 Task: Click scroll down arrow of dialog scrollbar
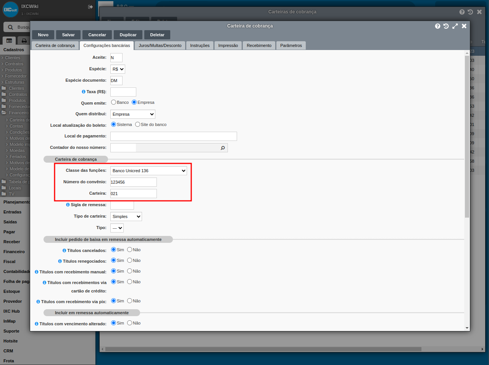click(467, 328)
